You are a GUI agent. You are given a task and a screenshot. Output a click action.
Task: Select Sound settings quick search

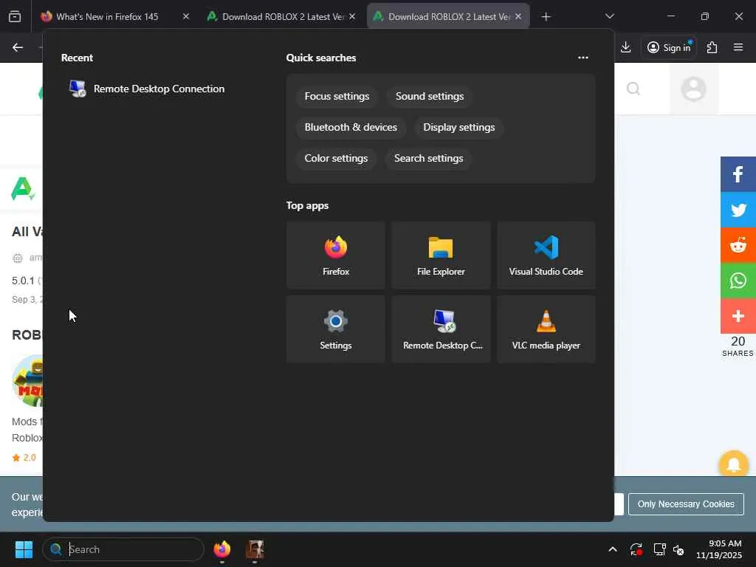[429, 97]
